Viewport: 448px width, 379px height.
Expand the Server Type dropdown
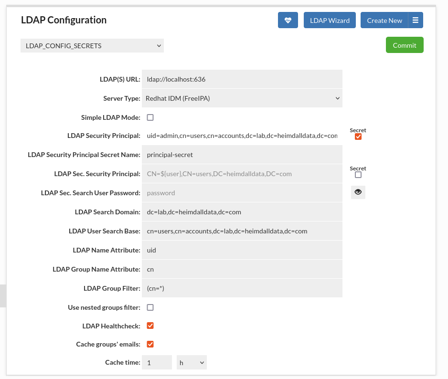click(x=242, y=98)
